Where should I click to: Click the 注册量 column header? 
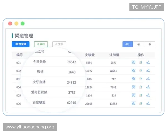point(114,55)
